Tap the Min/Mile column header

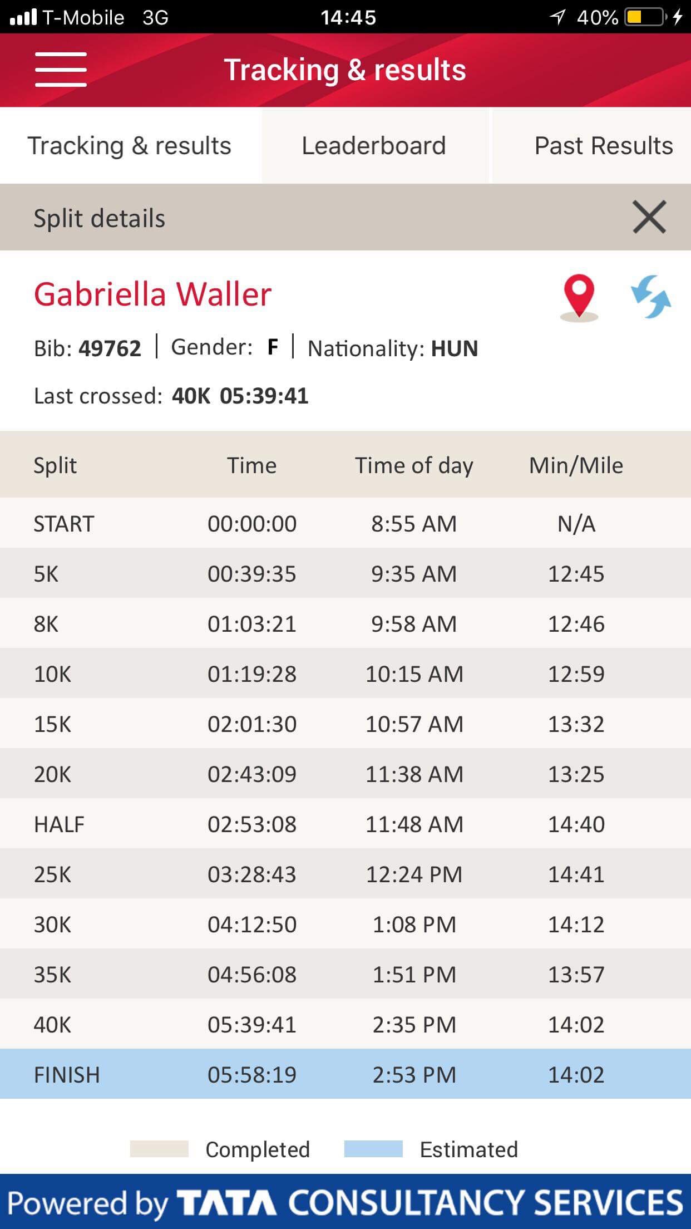click(x=576, y=465)
